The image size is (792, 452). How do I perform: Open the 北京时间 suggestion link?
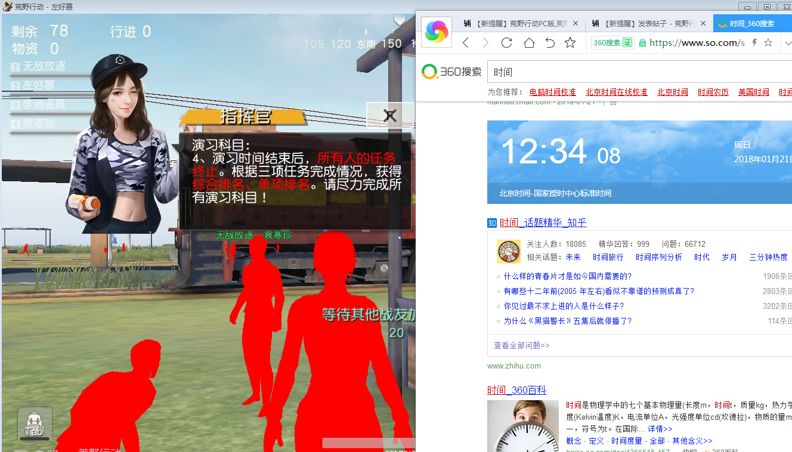tap(673, 92)
